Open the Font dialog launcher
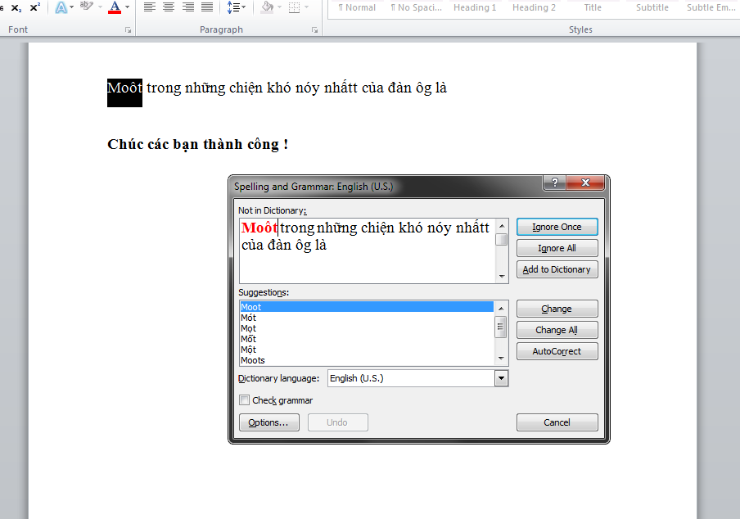740x519 pixels. pyautogui.click(x=128, y=30)
